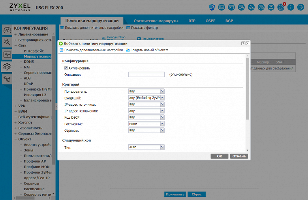Click the Help question icon in dialog header
Image resolution: width=308 pixels, height=200 pixels.
243,43
